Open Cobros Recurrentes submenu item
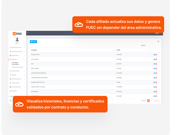 (17, 67)
